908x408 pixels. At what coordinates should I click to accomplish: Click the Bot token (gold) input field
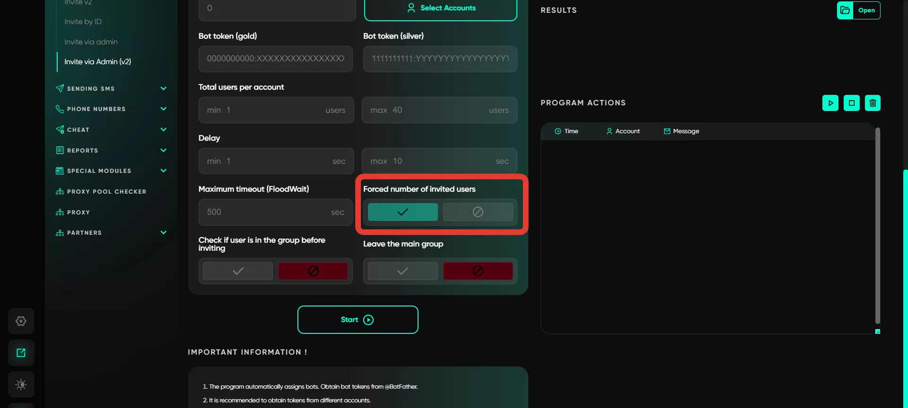(x=276, y=59)
